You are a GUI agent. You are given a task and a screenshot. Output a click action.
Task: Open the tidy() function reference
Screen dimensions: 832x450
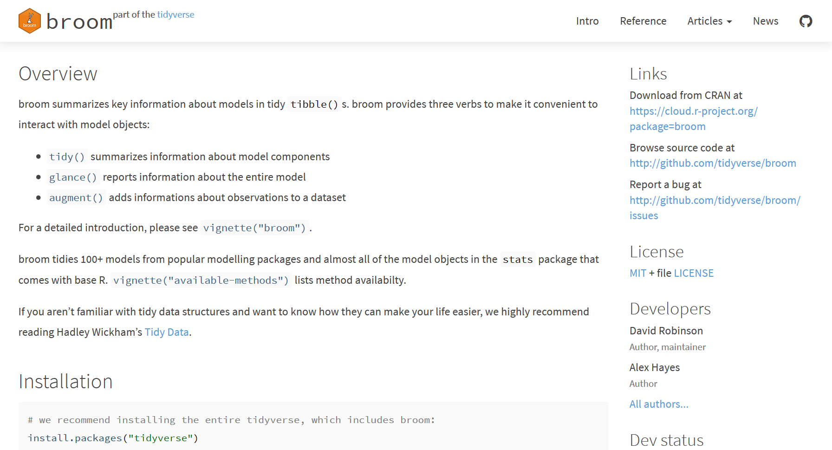point(67,157)
